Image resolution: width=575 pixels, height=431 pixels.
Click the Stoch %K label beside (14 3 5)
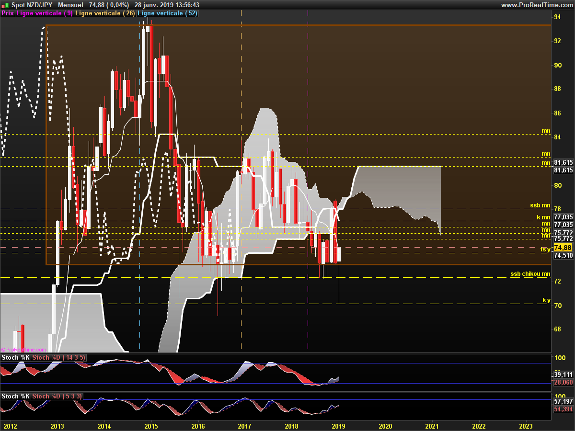point(15,357)
